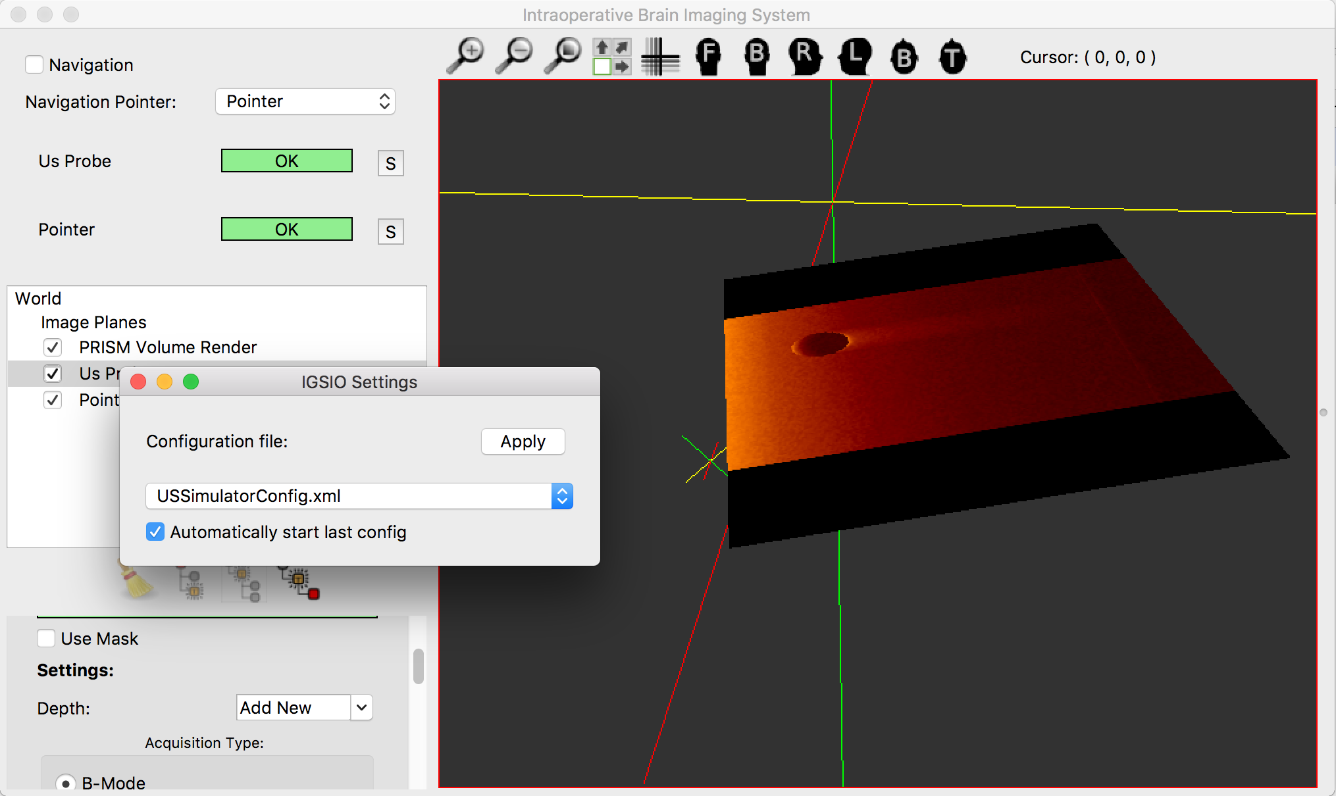Image resolution: width=1336 pixels, height=796 pixels.
Task: Enable the Navigation checkbox
Action: tap(34, 65)
